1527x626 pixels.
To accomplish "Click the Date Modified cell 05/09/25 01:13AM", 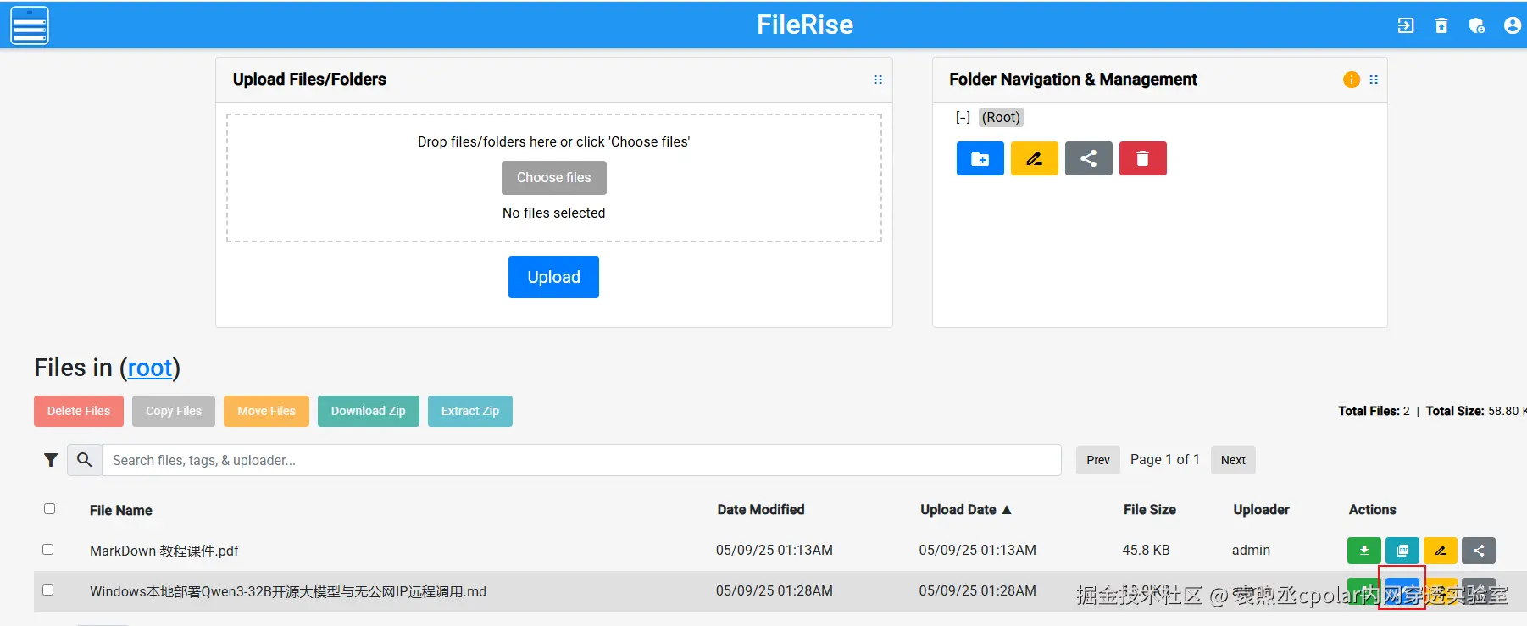I will 775,551.
